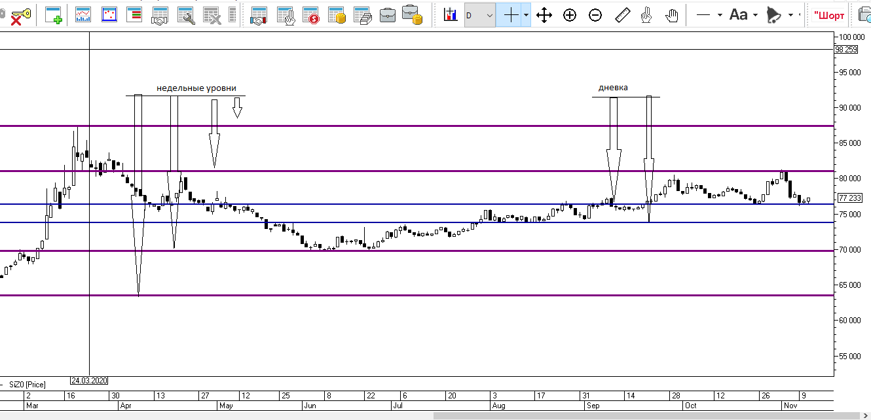
Task: Click the bell alert icon
Action: click(773, 15)
